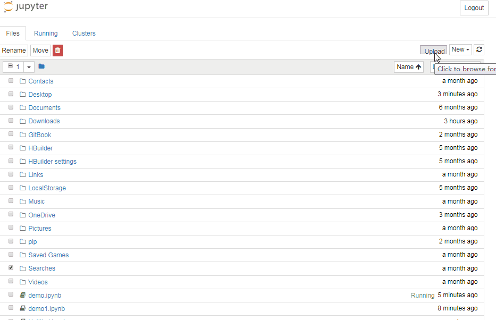Viewport: 496px width, 320px height.
Task: Click the refresh notebook list icon
Action: (x=478, y=49)
